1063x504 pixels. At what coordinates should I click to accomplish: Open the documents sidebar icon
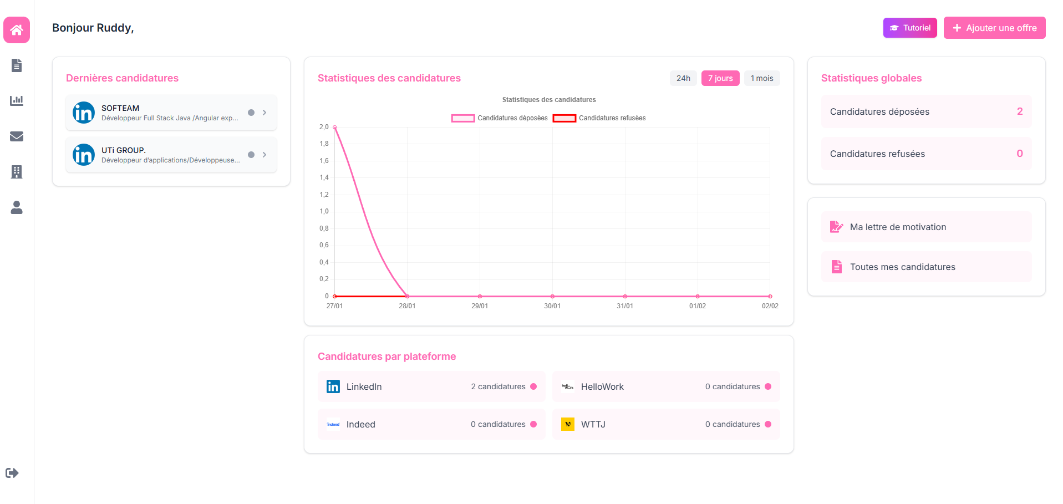pyautogui.click(x=16, y=65)
